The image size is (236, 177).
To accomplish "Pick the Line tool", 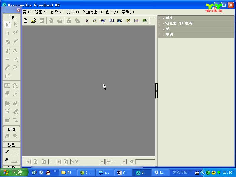I will coord(15,59).
